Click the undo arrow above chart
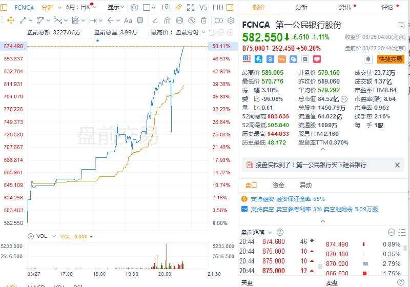The width and height of the screenshot is (410, 287). [x=212, y=32]
